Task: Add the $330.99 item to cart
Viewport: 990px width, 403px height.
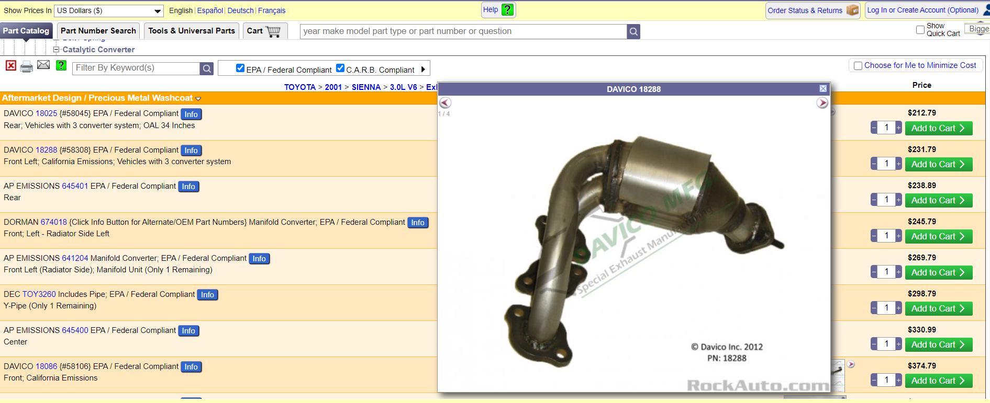Action: coord(939,345)
